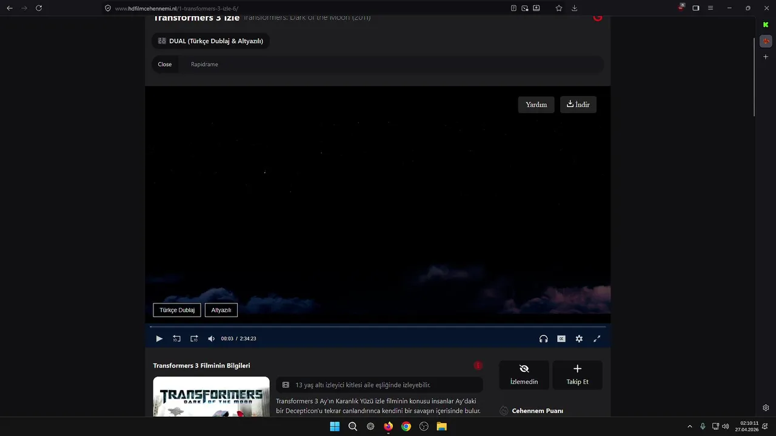This screenshot has height=436, width=776.
Task: Click red extension icon with badge
Action: [681, 7]
